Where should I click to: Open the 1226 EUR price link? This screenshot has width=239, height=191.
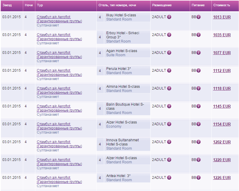click(x=222, y=178)
